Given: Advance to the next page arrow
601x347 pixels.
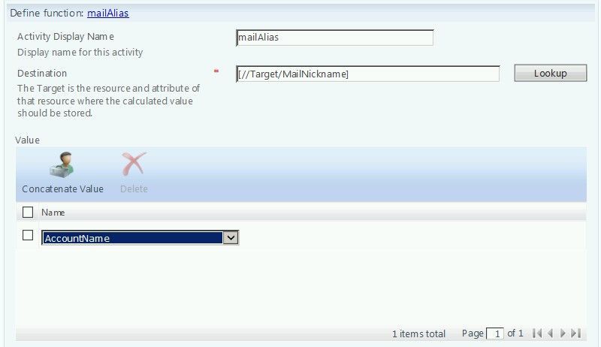Looking at the screenshot, I should (563, 333).
